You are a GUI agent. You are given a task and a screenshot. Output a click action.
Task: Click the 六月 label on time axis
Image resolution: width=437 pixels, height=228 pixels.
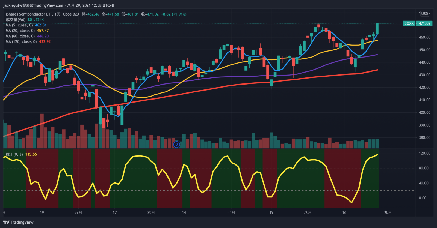151,212
